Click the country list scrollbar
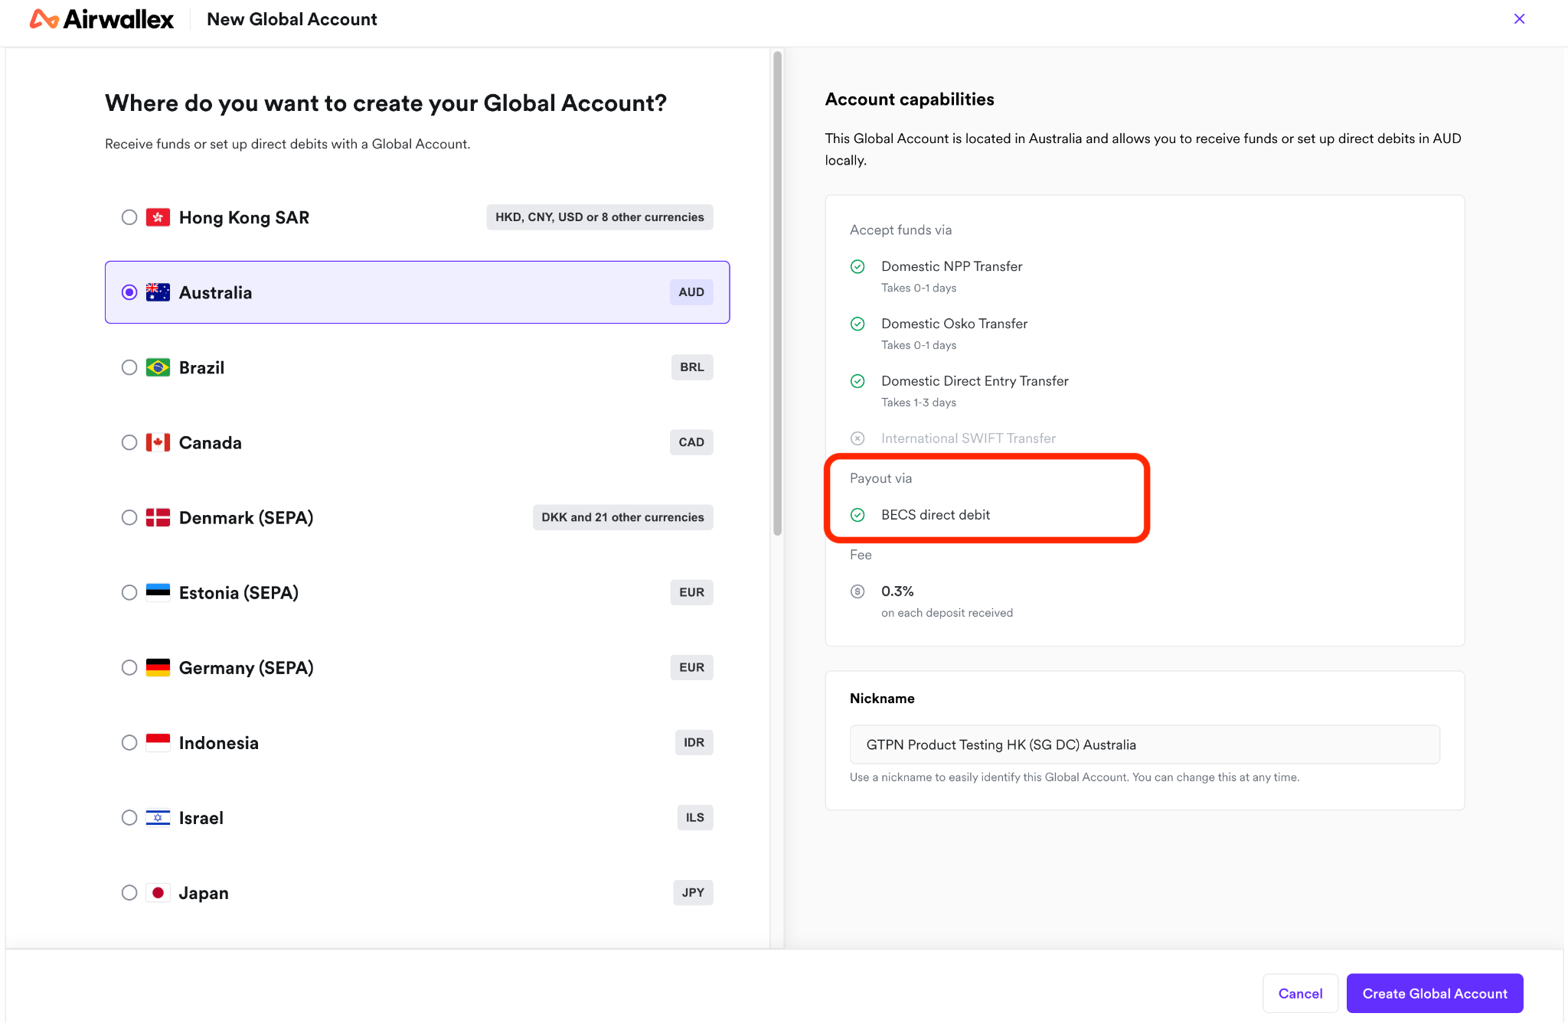Viewport: 1568px width, 1023px height. click(777, 293)
